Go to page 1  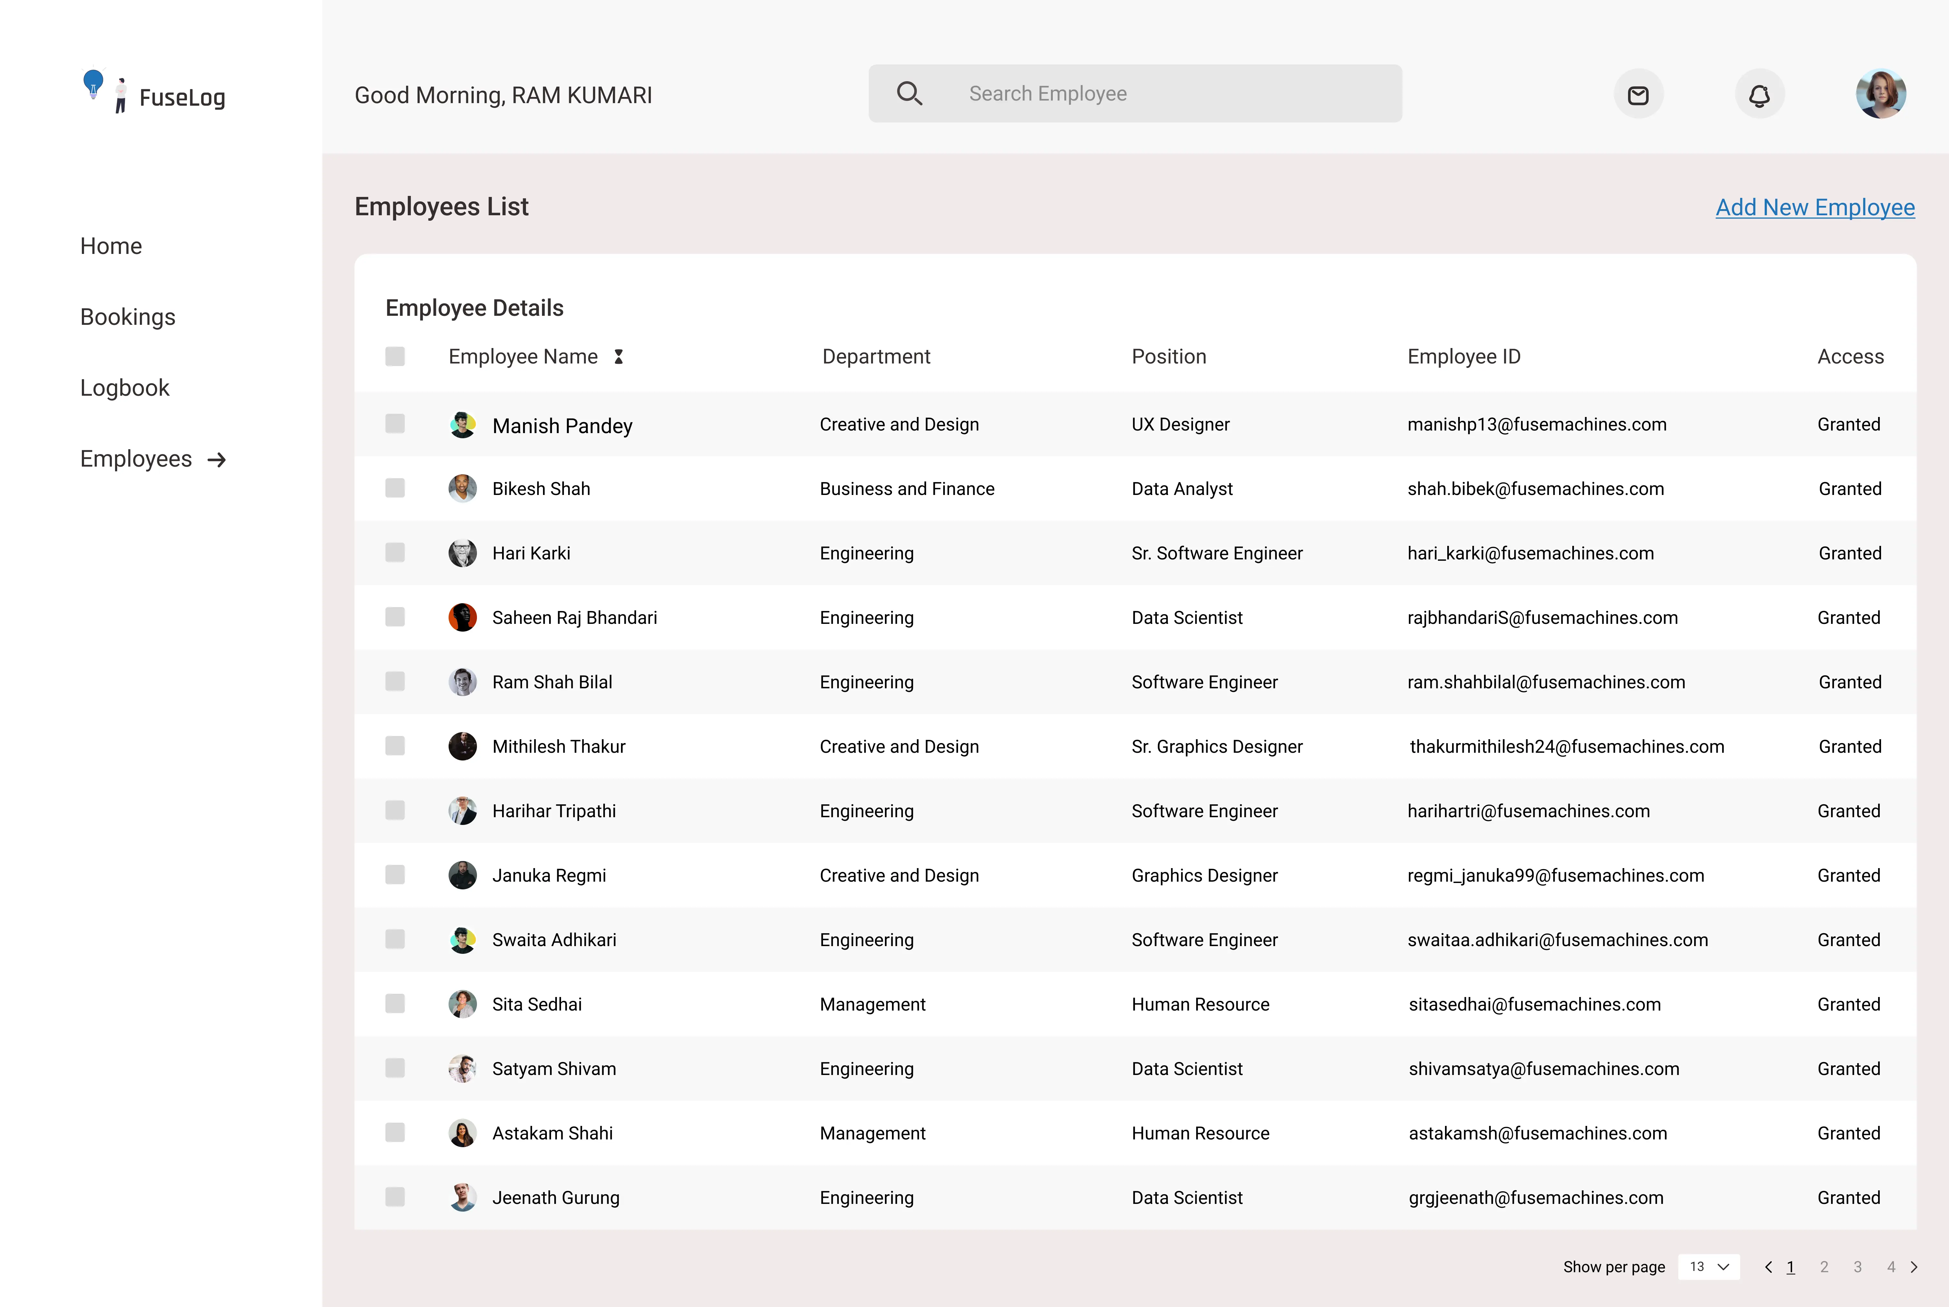tap(1791, 1267)
